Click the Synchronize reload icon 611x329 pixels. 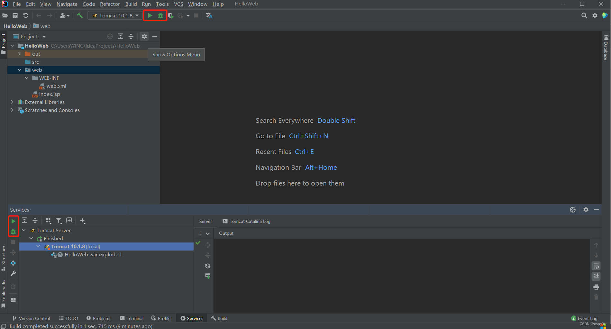click(26, 15)
